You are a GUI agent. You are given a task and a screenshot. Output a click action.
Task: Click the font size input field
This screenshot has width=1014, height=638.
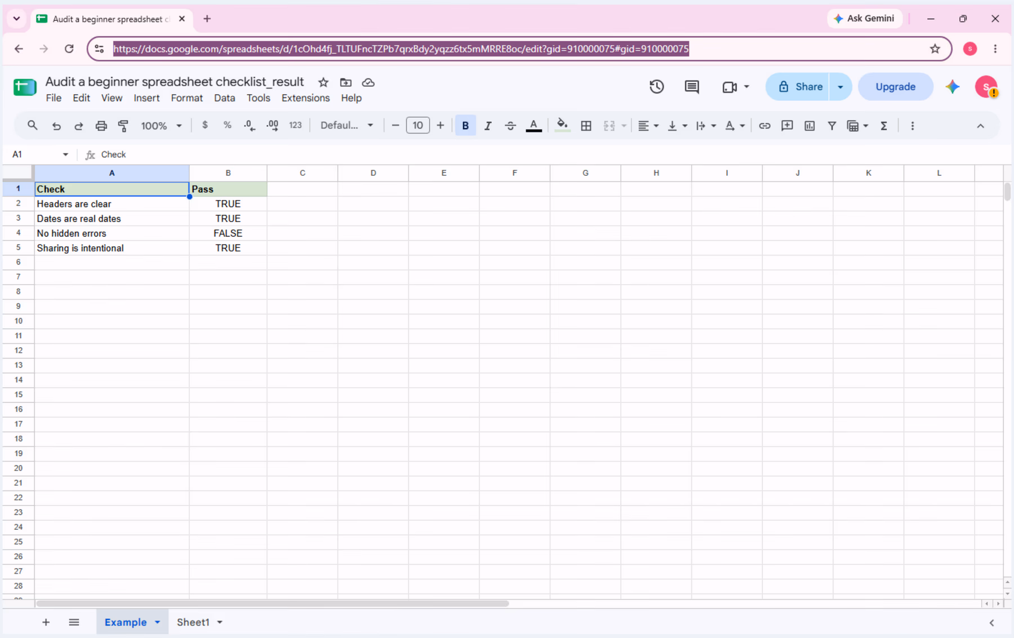(417, 125)
